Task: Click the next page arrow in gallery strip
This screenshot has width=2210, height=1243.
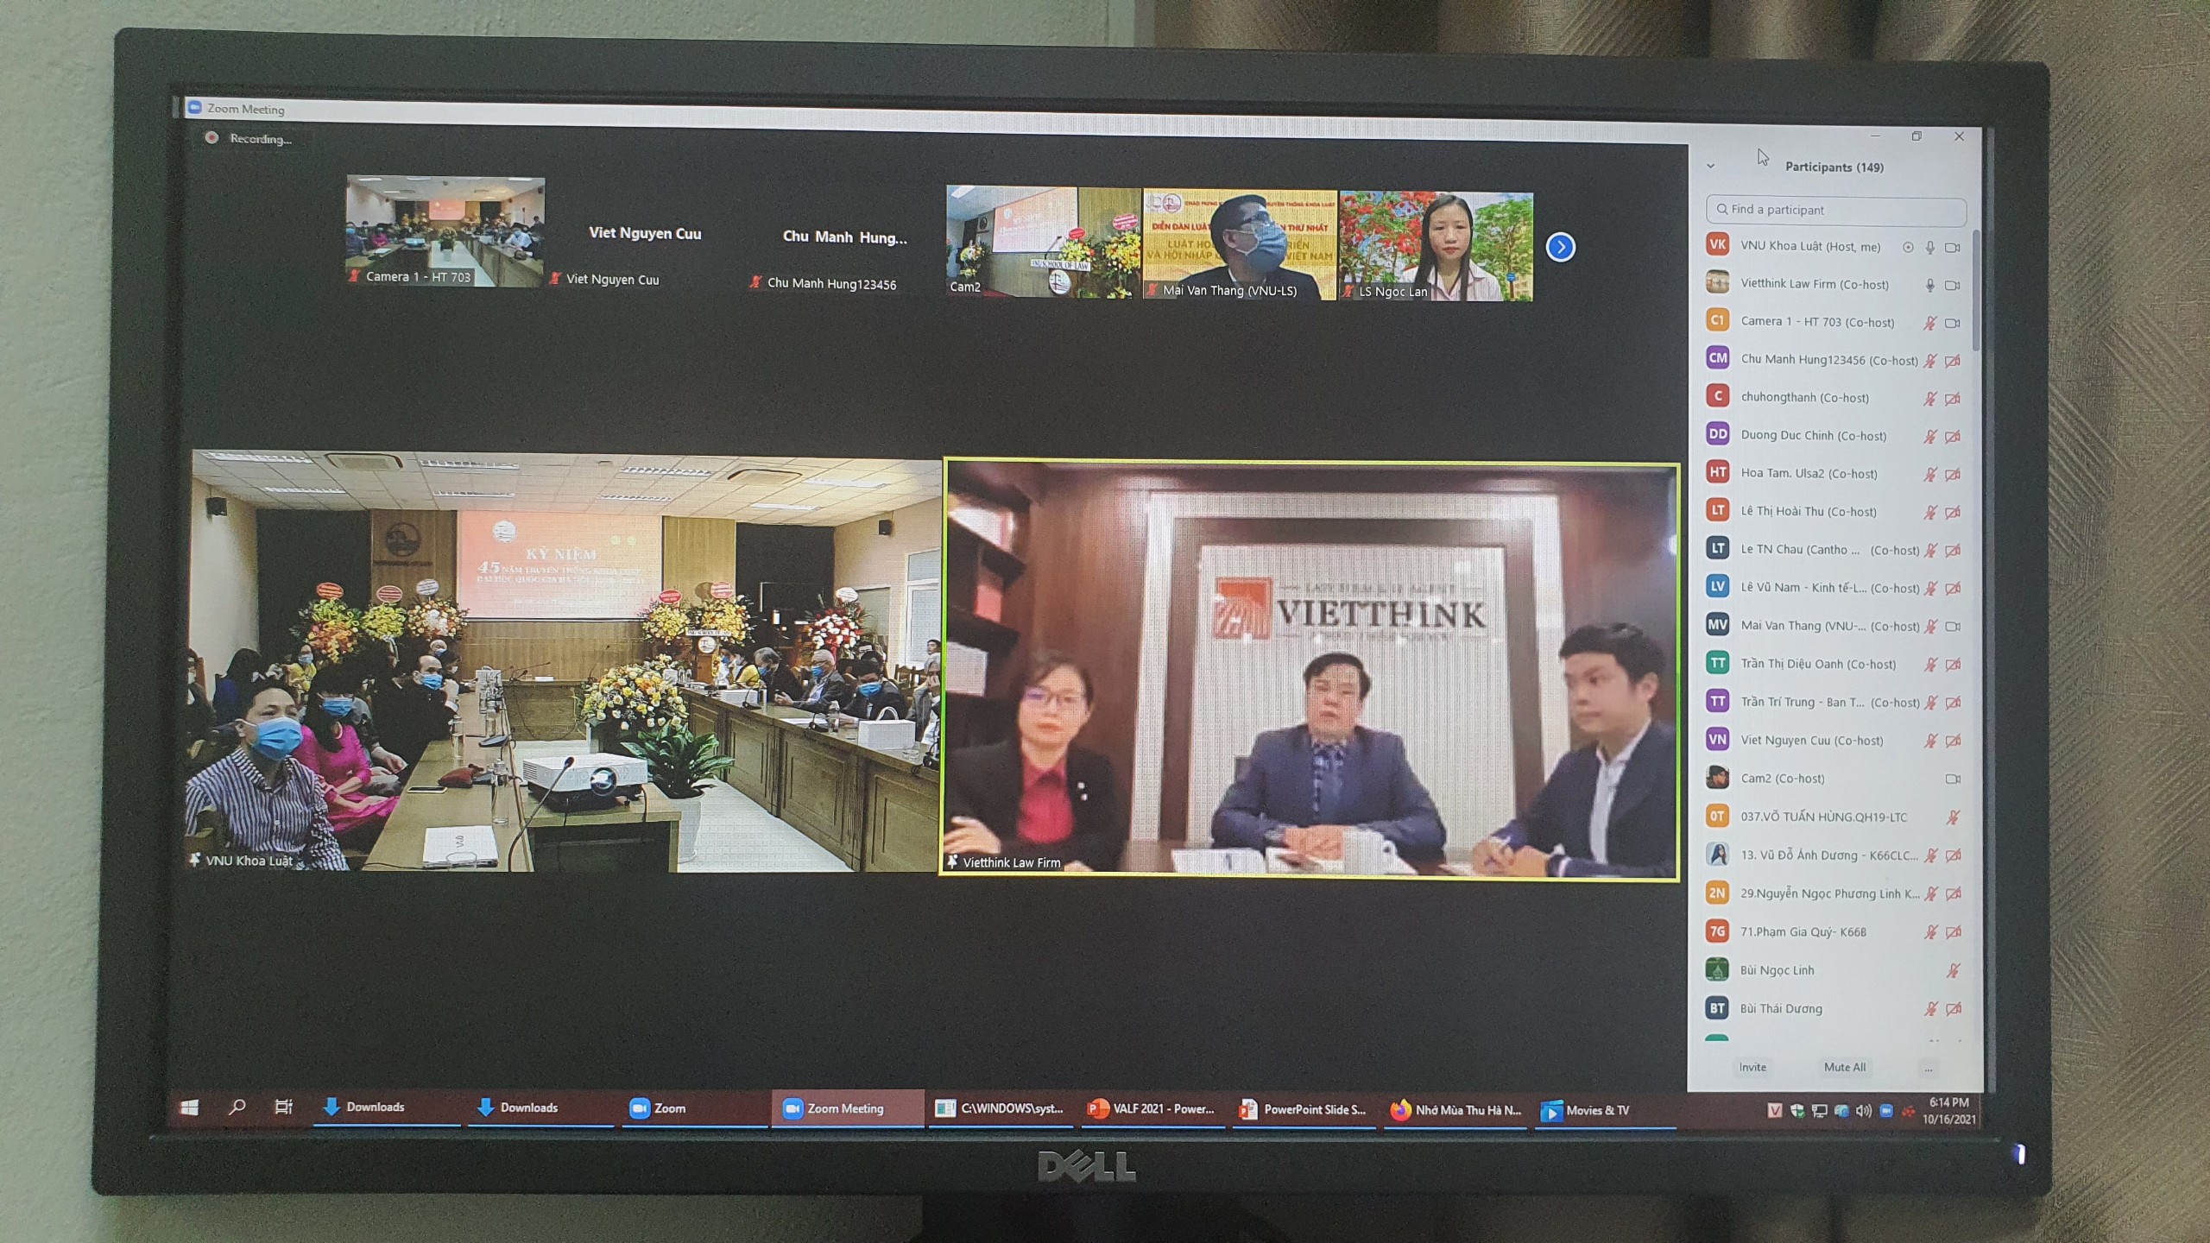Action: click(1560, 248)
